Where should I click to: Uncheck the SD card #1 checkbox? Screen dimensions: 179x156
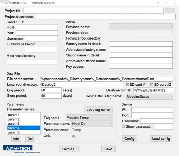[127, 85]
